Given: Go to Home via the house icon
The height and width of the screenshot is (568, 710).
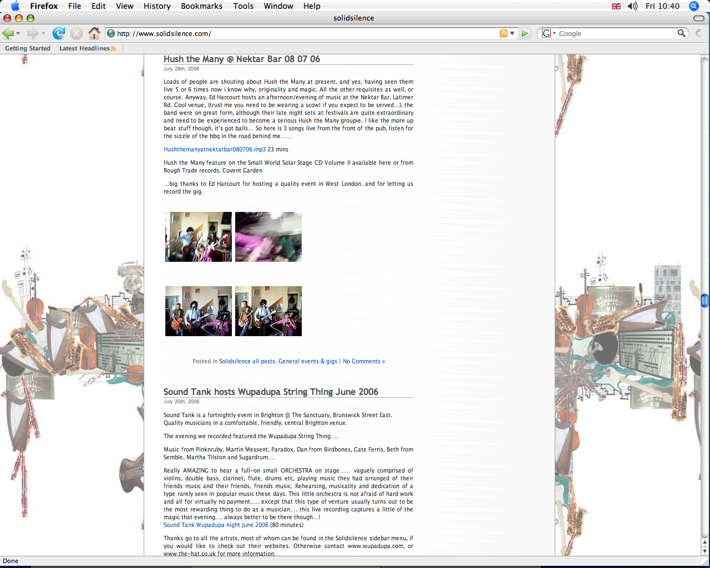Looking at the screenshot, I should (94, 33).
